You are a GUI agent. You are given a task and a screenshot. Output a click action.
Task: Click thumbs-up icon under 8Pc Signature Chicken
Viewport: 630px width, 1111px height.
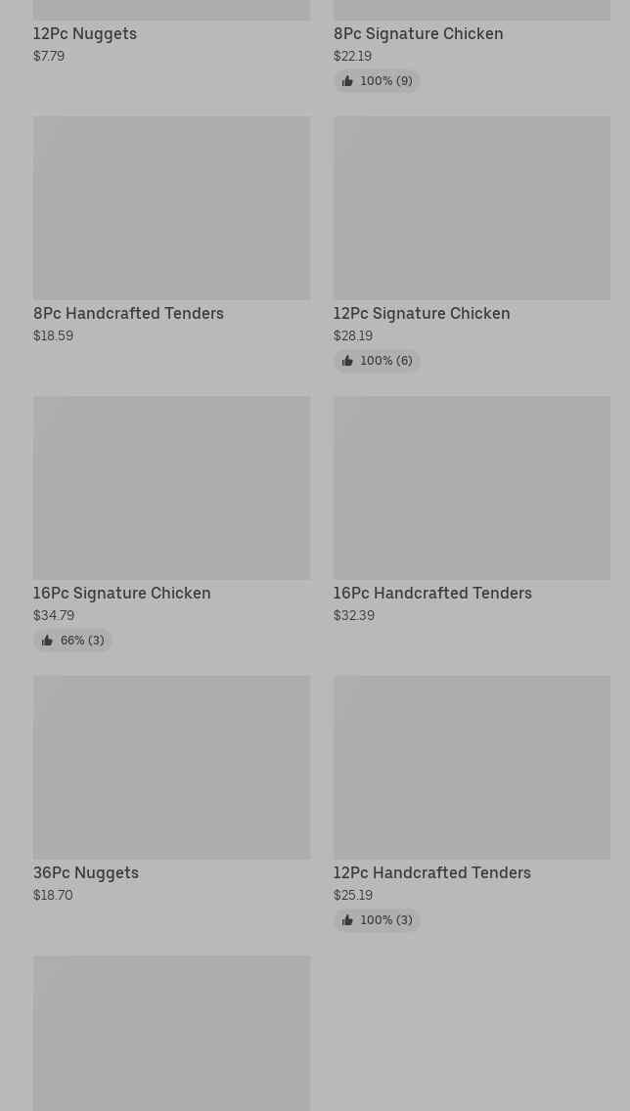347,81
